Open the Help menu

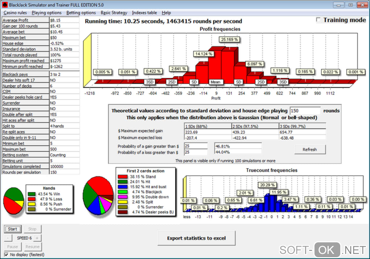click(166, 13)
